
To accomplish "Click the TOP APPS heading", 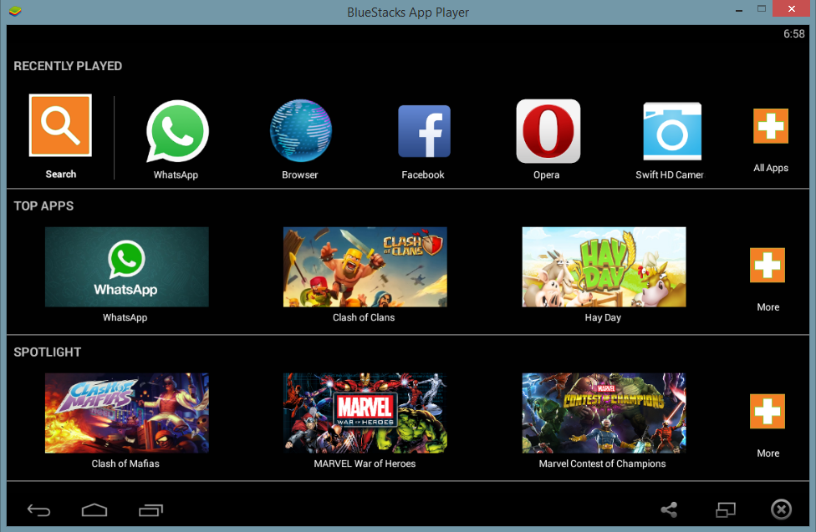I will tap(43, 206).
